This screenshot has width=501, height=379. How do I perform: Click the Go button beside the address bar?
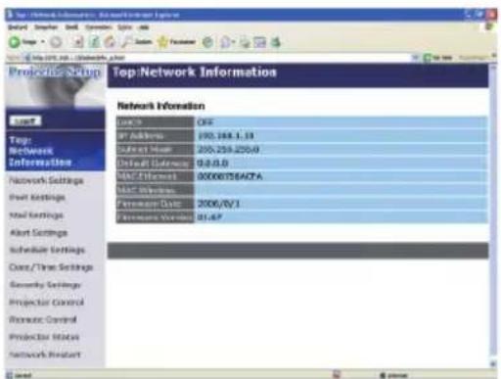coord(437,58)
